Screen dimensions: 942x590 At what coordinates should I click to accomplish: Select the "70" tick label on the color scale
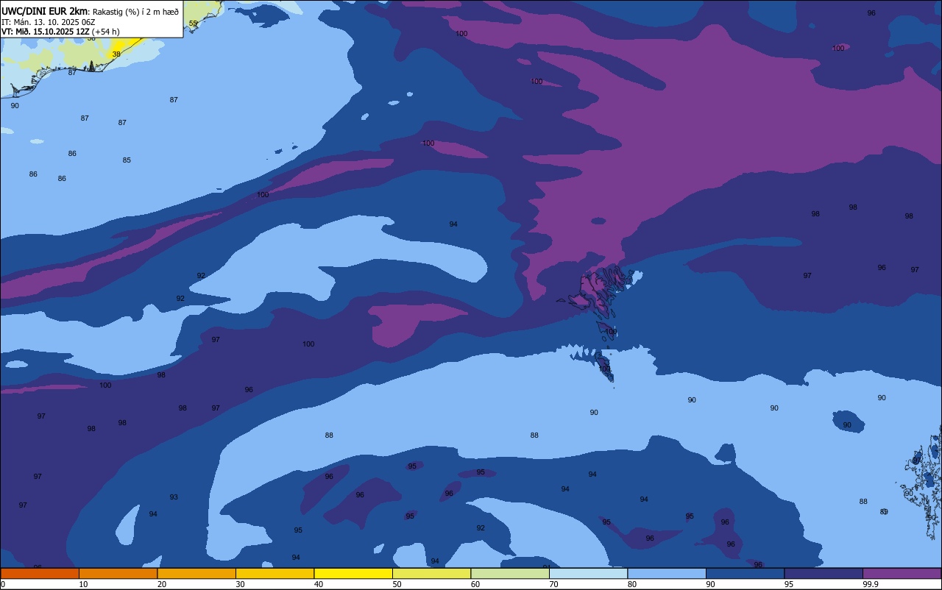tap(553, 584)
